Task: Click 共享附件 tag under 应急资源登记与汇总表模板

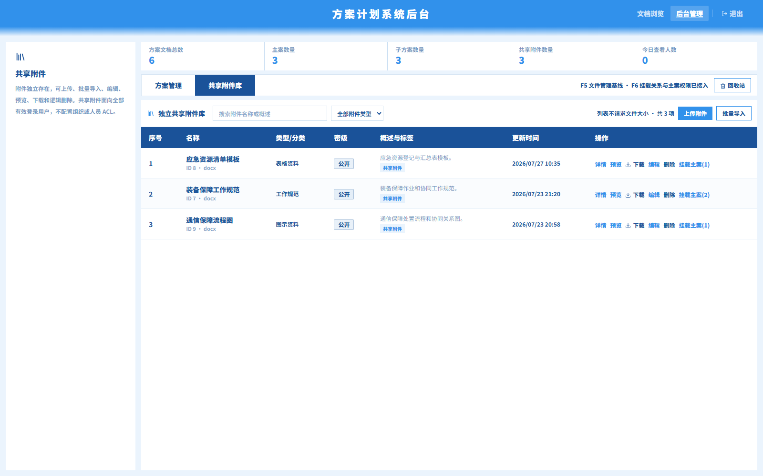Action: (392, 168)
